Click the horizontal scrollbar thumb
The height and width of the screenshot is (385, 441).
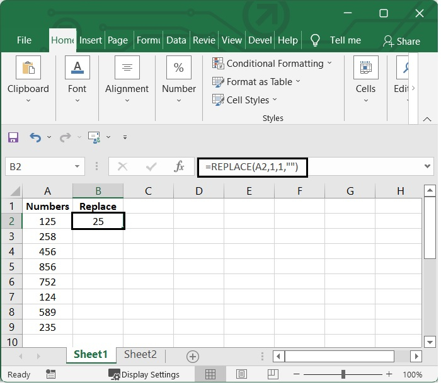click(x=340, y=356)
